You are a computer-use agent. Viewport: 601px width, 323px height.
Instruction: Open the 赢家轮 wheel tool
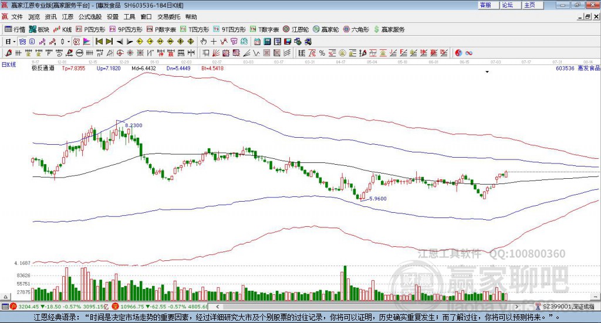326,29
